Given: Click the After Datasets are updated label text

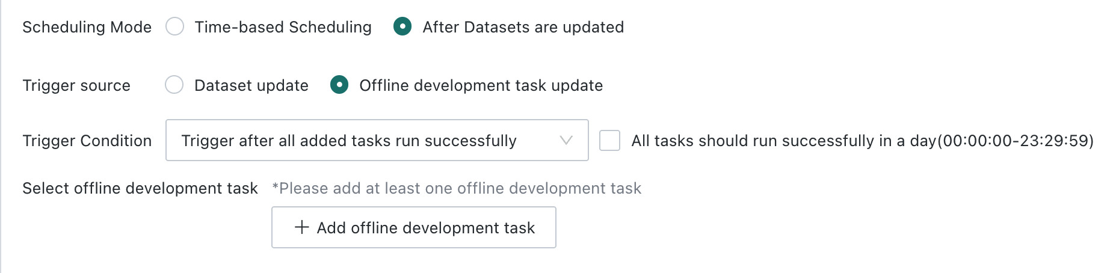Looking at the screenshot, I should 523,27.
